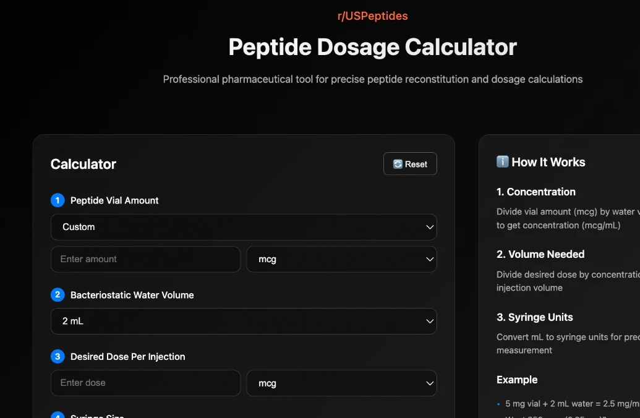
Task: Open the Custom peptide vial amount dropdown
Action: coord(244,227)
